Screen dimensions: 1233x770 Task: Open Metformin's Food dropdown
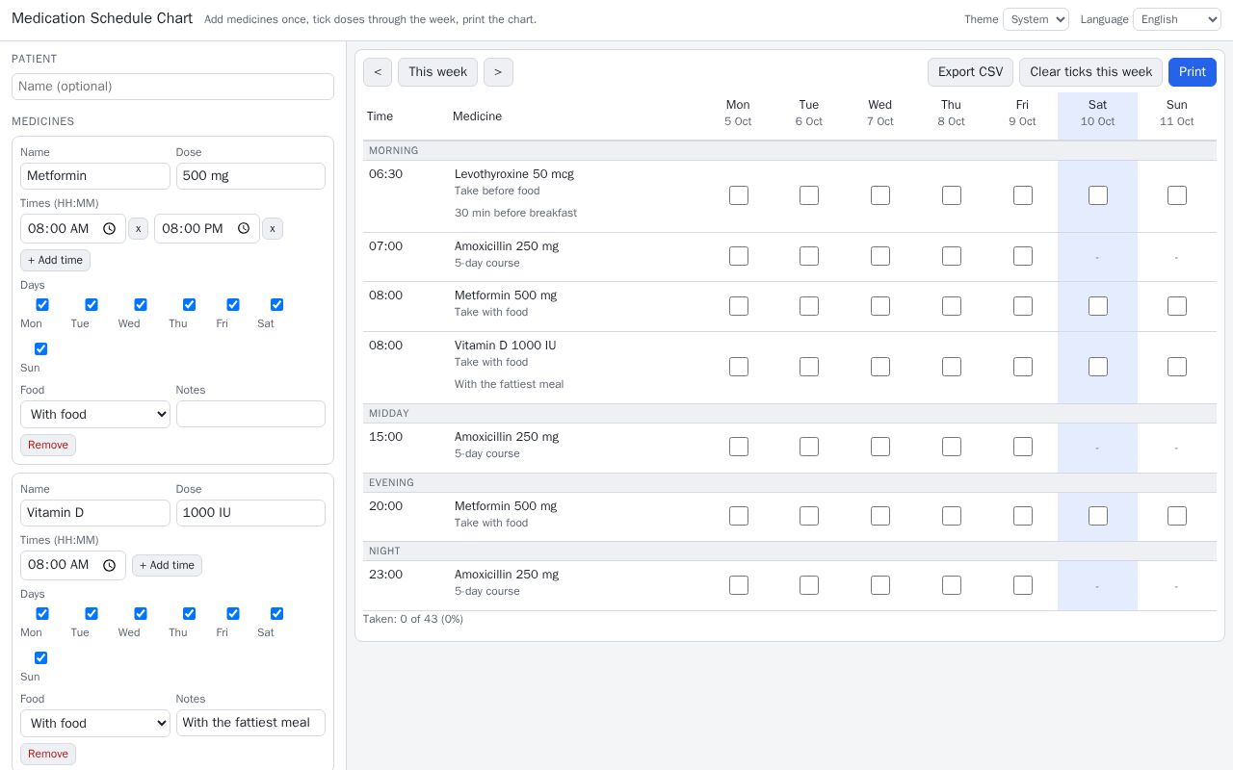pyautogui.click(x=95, y=415)
